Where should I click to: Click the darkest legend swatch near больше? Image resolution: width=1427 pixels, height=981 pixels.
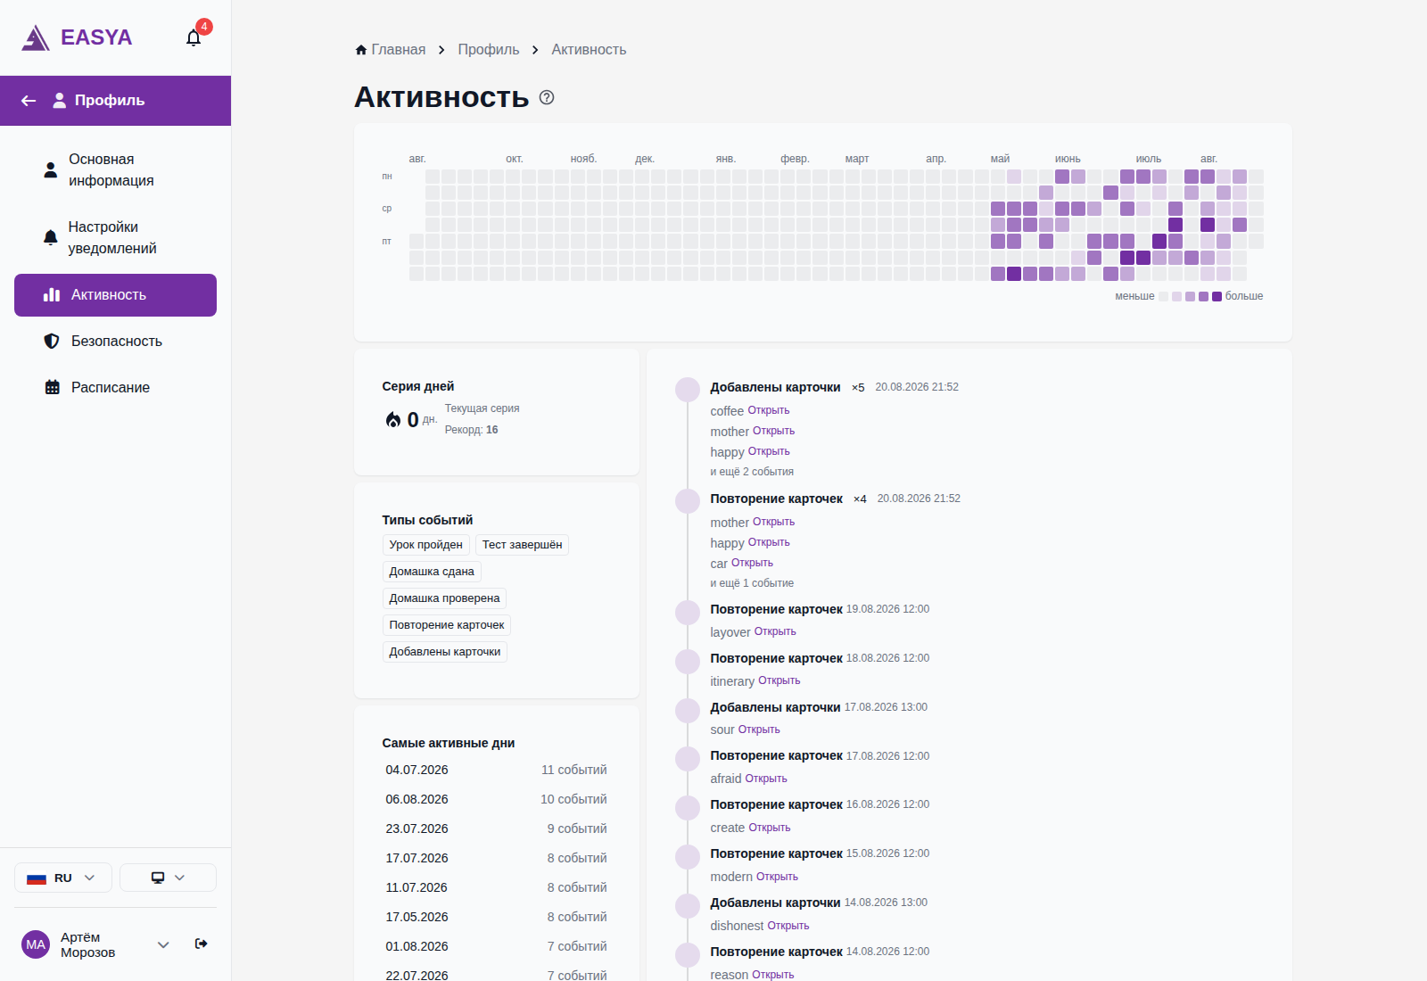(1217, 296)
